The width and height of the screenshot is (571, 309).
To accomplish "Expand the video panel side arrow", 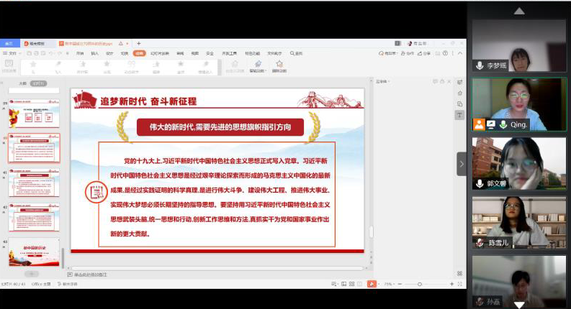I will coord(462,164).
